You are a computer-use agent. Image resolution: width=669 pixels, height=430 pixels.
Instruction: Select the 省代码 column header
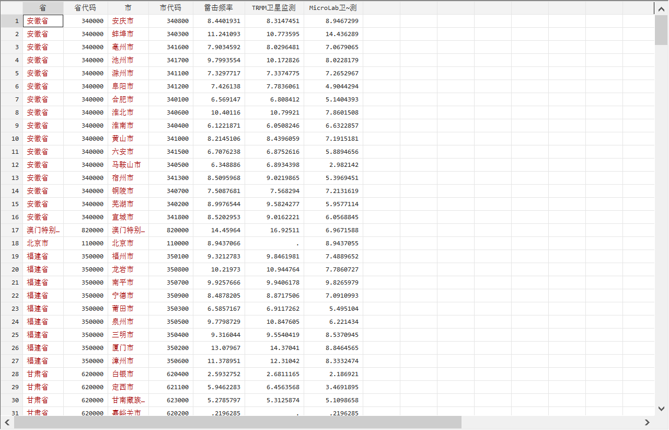click(x=86, y=8)
